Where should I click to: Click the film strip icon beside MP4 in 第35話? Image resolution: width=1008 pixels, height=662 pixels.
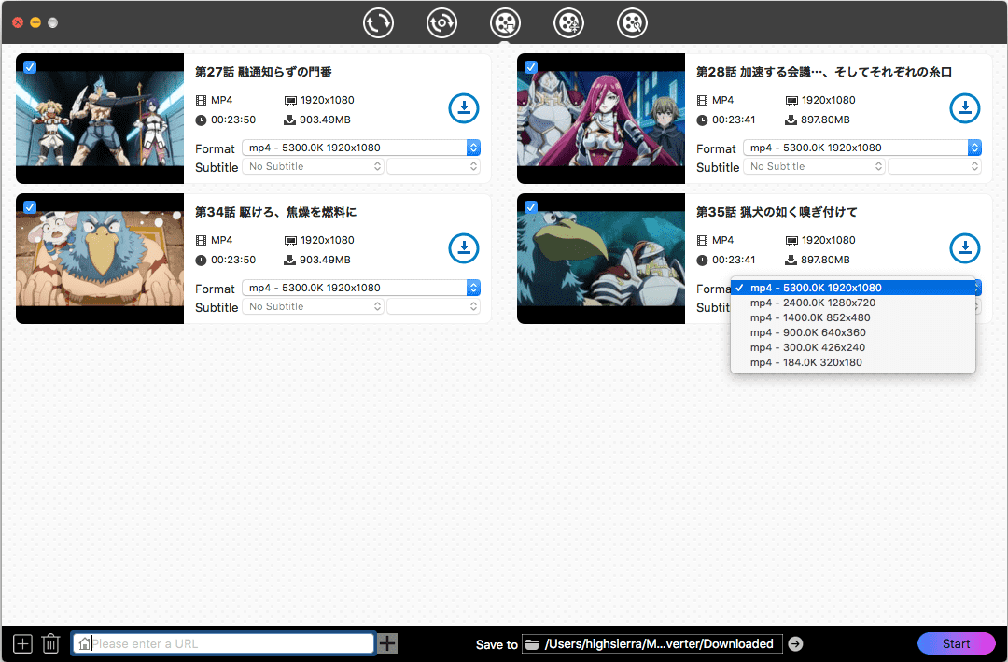(x=702, y=241)
